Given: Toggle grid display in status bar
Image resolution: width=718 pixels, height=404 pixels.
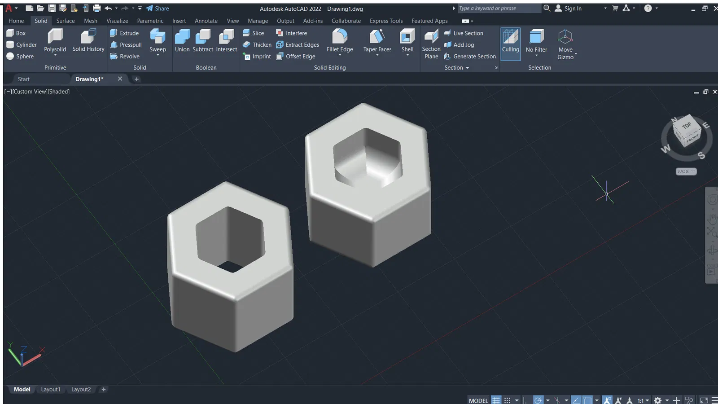Looking at the screenshot, I should (x=496, y=400).
